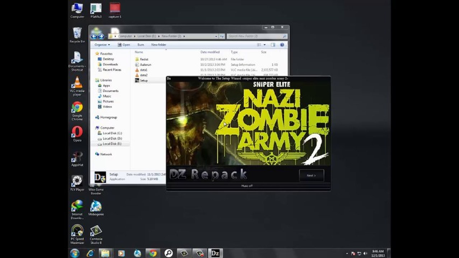Open the address bar history dropdown arrow
The width and height of the screenshot is (459, 258).
click(216, 36)
